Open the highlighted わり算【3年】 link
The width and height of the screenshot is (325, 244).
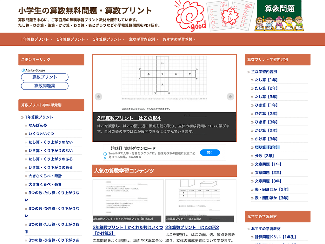(x=267, y=147)
